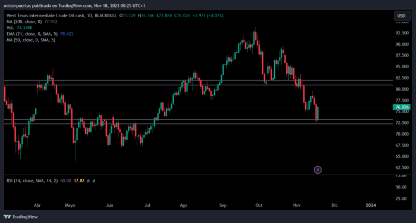The image size is (416, 223).
Task: Click the TradingView logo at bottom left
Action: pos(21,217)
